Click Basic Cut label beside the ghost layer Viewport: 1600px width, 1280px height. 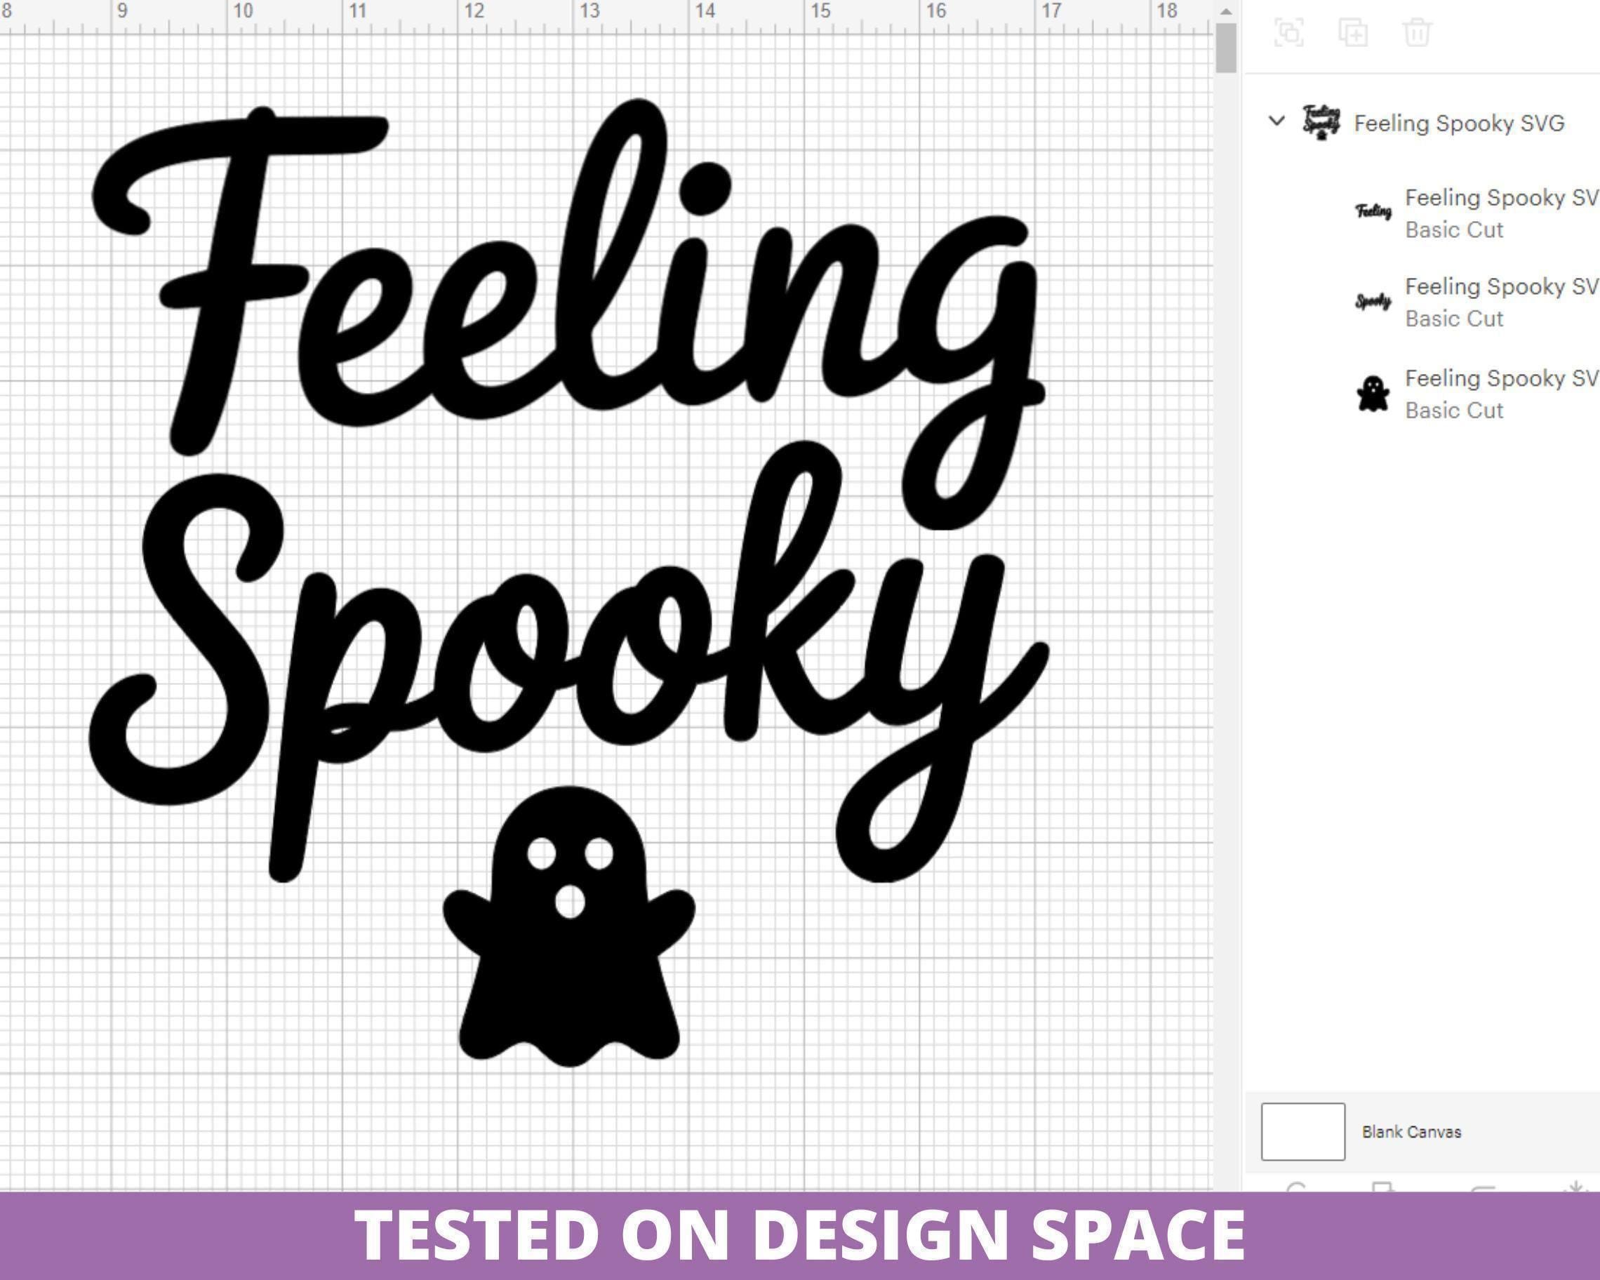[1454, 411]
